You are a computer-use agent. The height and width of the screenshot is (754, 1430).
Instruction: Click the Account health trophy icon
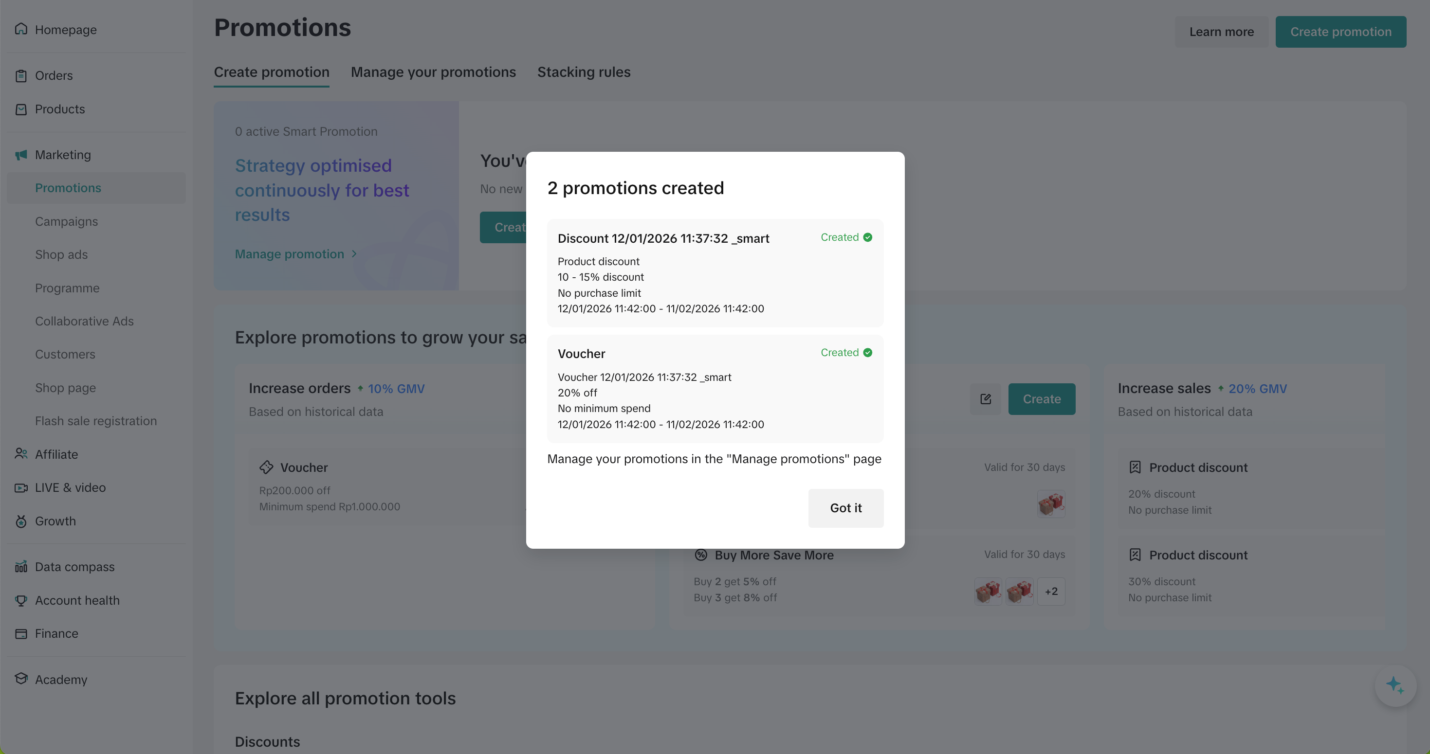(x=21, y=600)
